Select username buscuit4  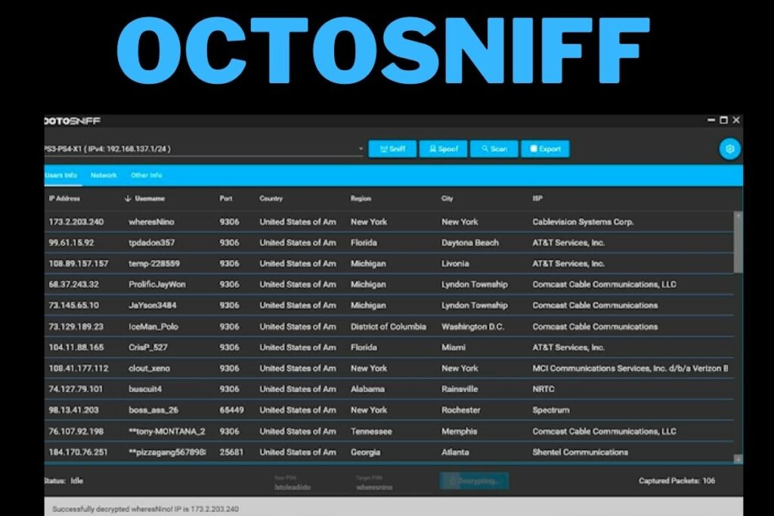coord(145,389)
